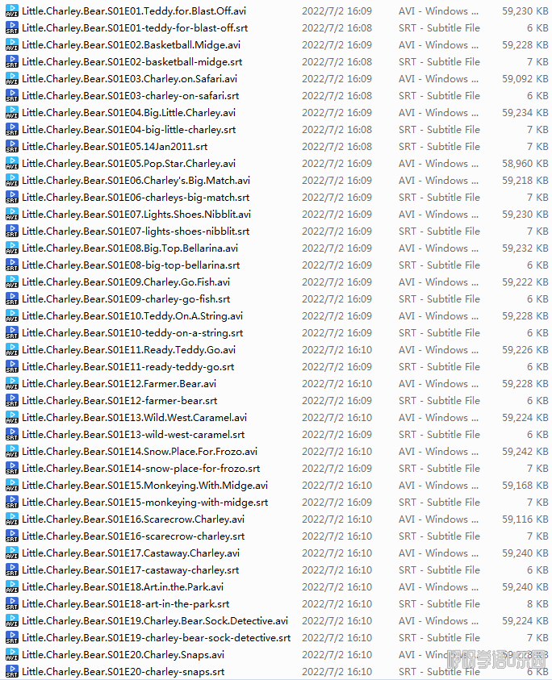
Task: Click the file type of S01E19-charley-bear-sock-detective.srt
Action: [439, 637]
